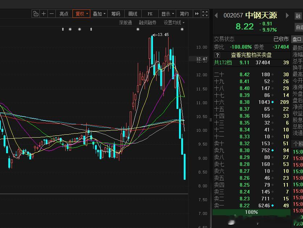Click the 13.45 high price annotation

pyautogui.click(x=163, y=34)
